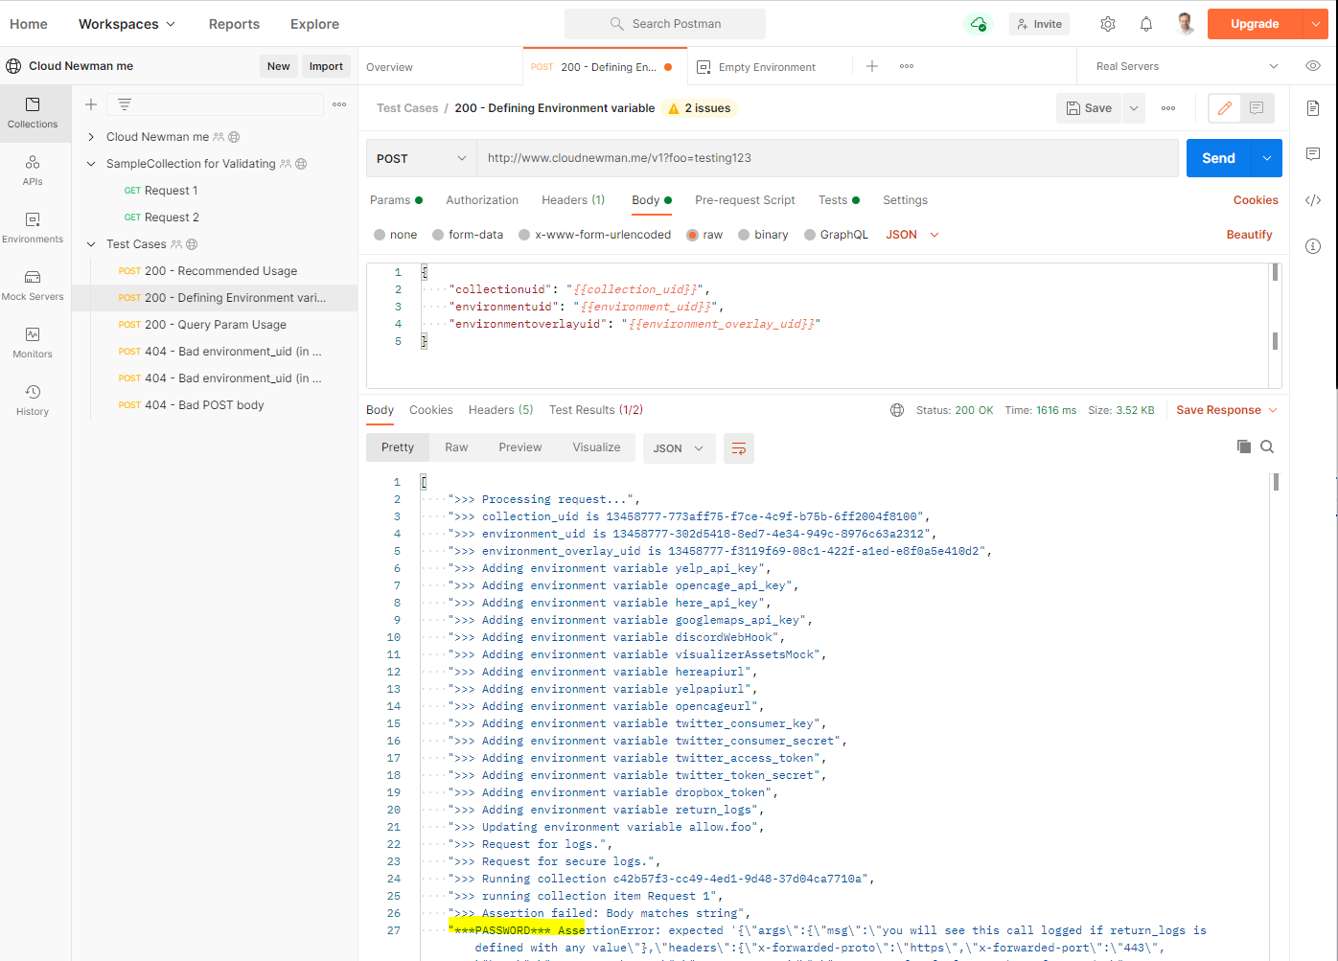Screen dimensions: 1338x961
Task: Switch to the Authorization tab
Action: click(x=482, y=200)
